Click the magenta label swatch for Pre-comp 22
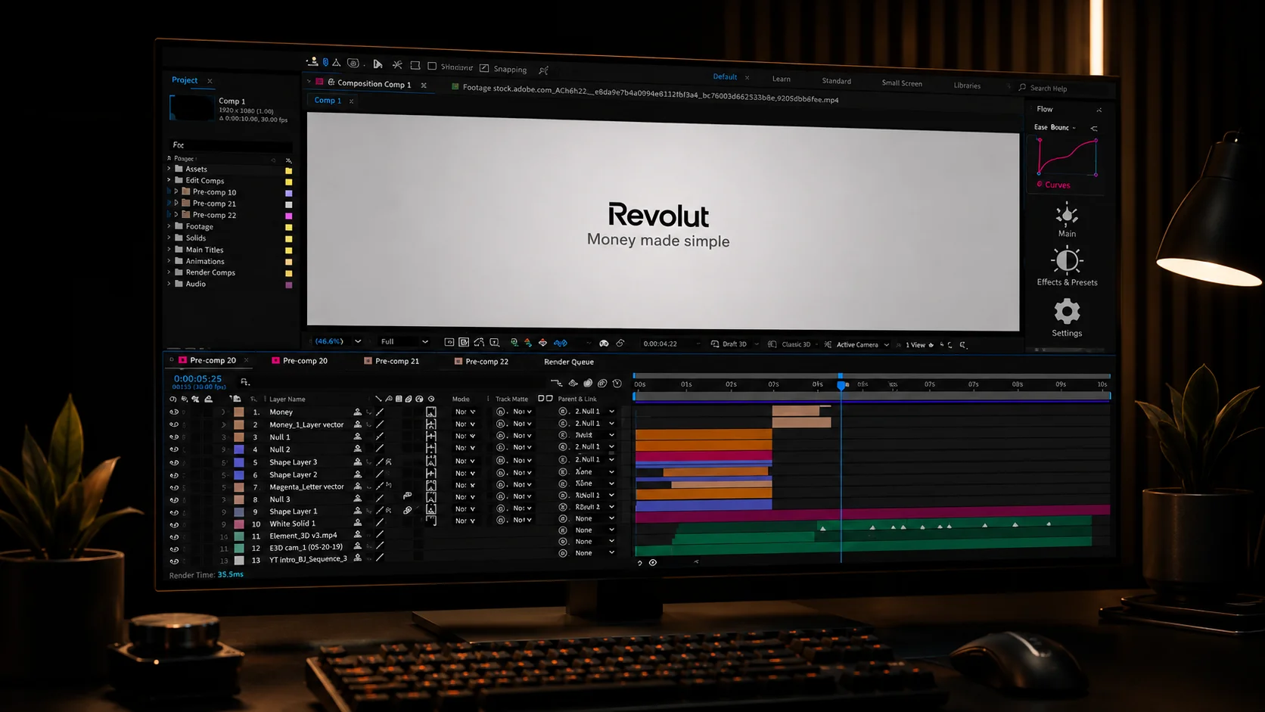The image size is (1265, 712). 288,216
